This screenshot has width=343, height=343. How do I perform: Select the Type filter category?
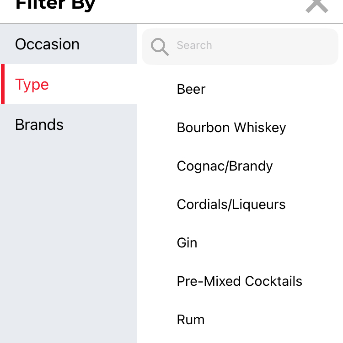(69, 84)
